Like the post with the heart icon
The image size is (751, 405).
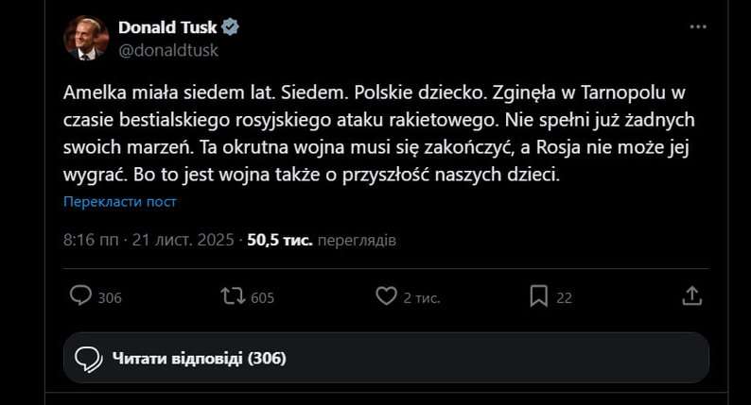coord(386,296)
